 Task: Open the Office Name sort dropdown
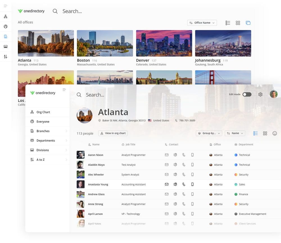tap(202, 22)
